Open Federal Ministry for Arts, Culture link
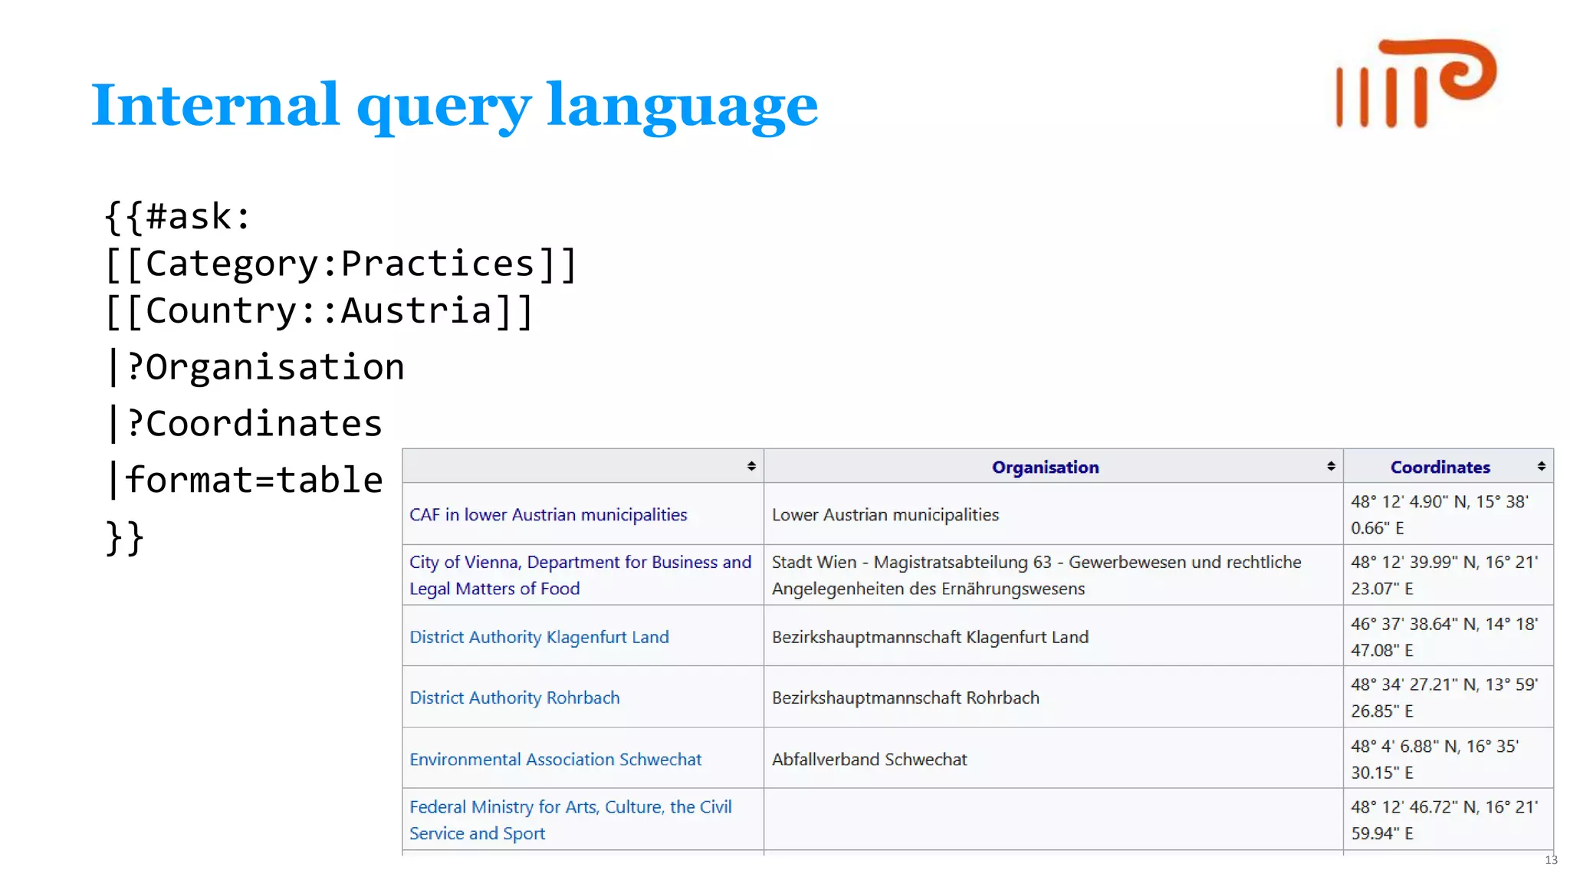1570x883 pixels. (x=570, y=819)
